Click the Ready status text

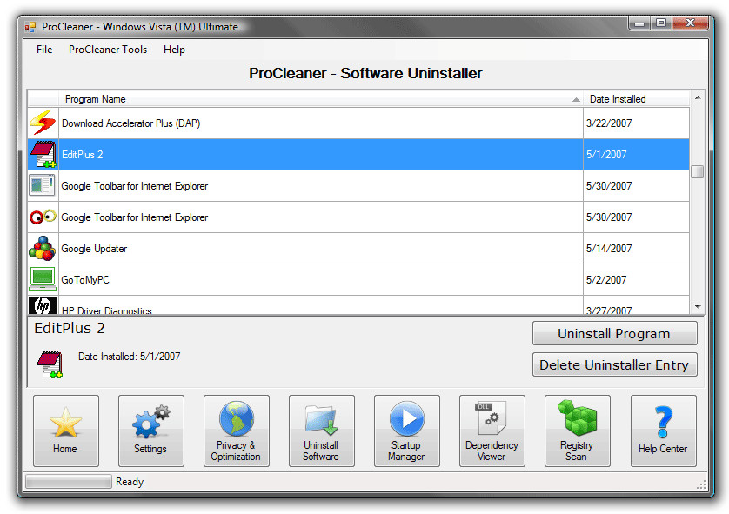click(130, 482)
